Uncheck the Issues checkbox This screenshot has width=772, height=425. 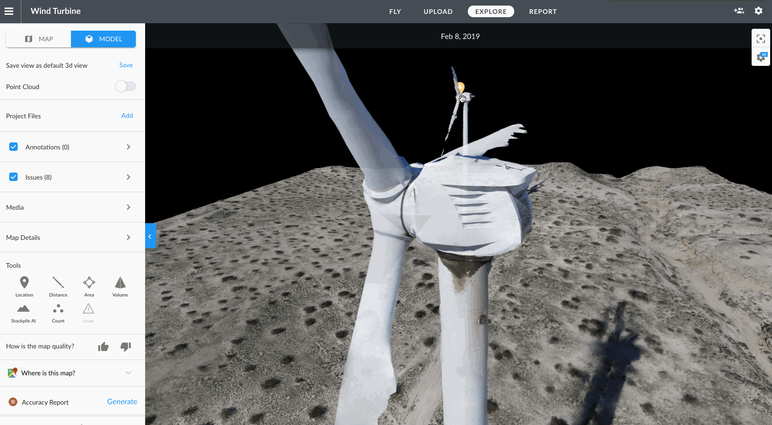pos(13,176)
